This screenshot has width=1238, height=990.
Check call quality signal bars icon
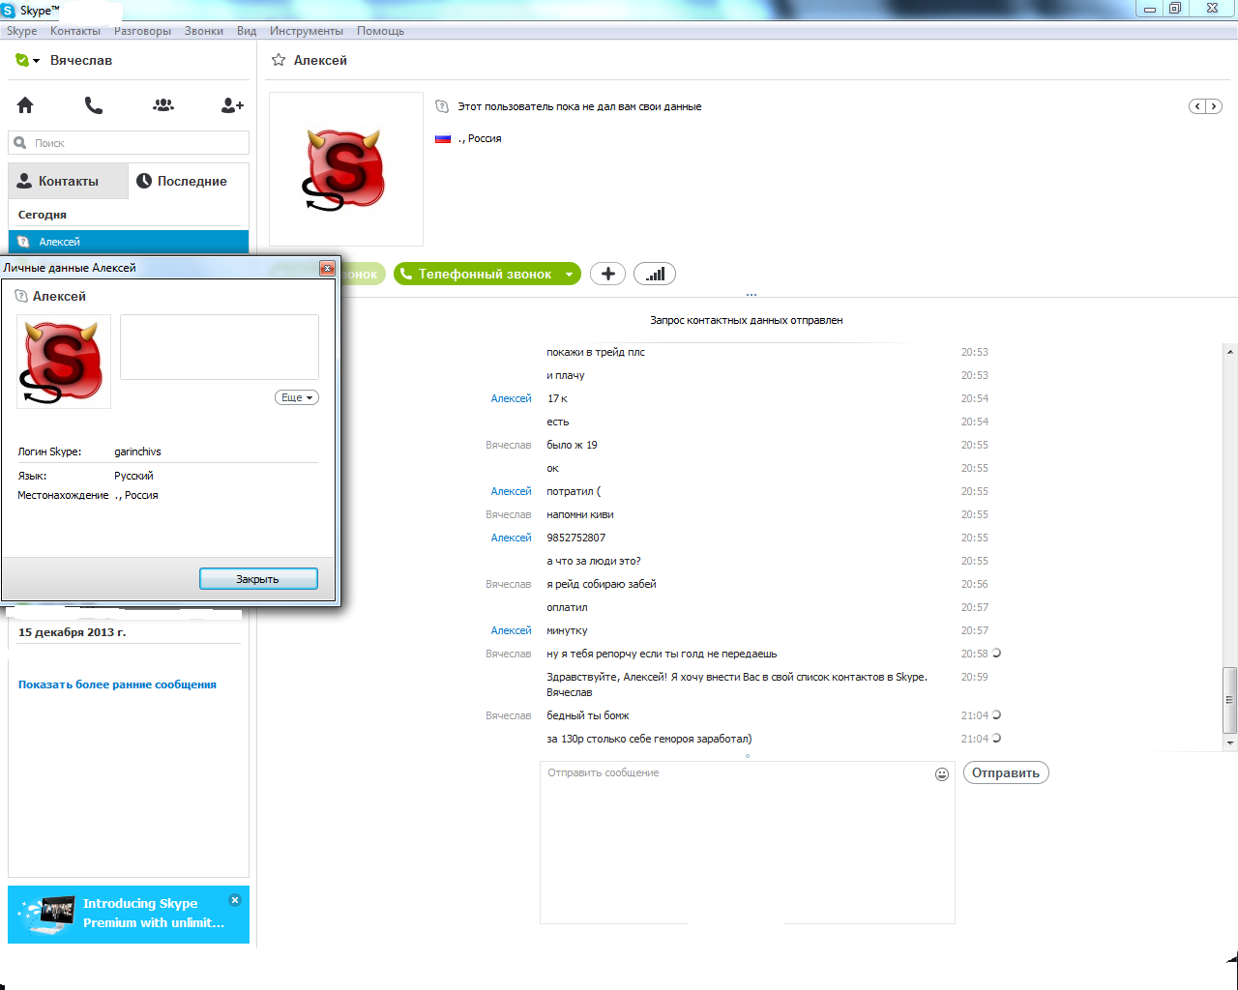coord(655,274)
